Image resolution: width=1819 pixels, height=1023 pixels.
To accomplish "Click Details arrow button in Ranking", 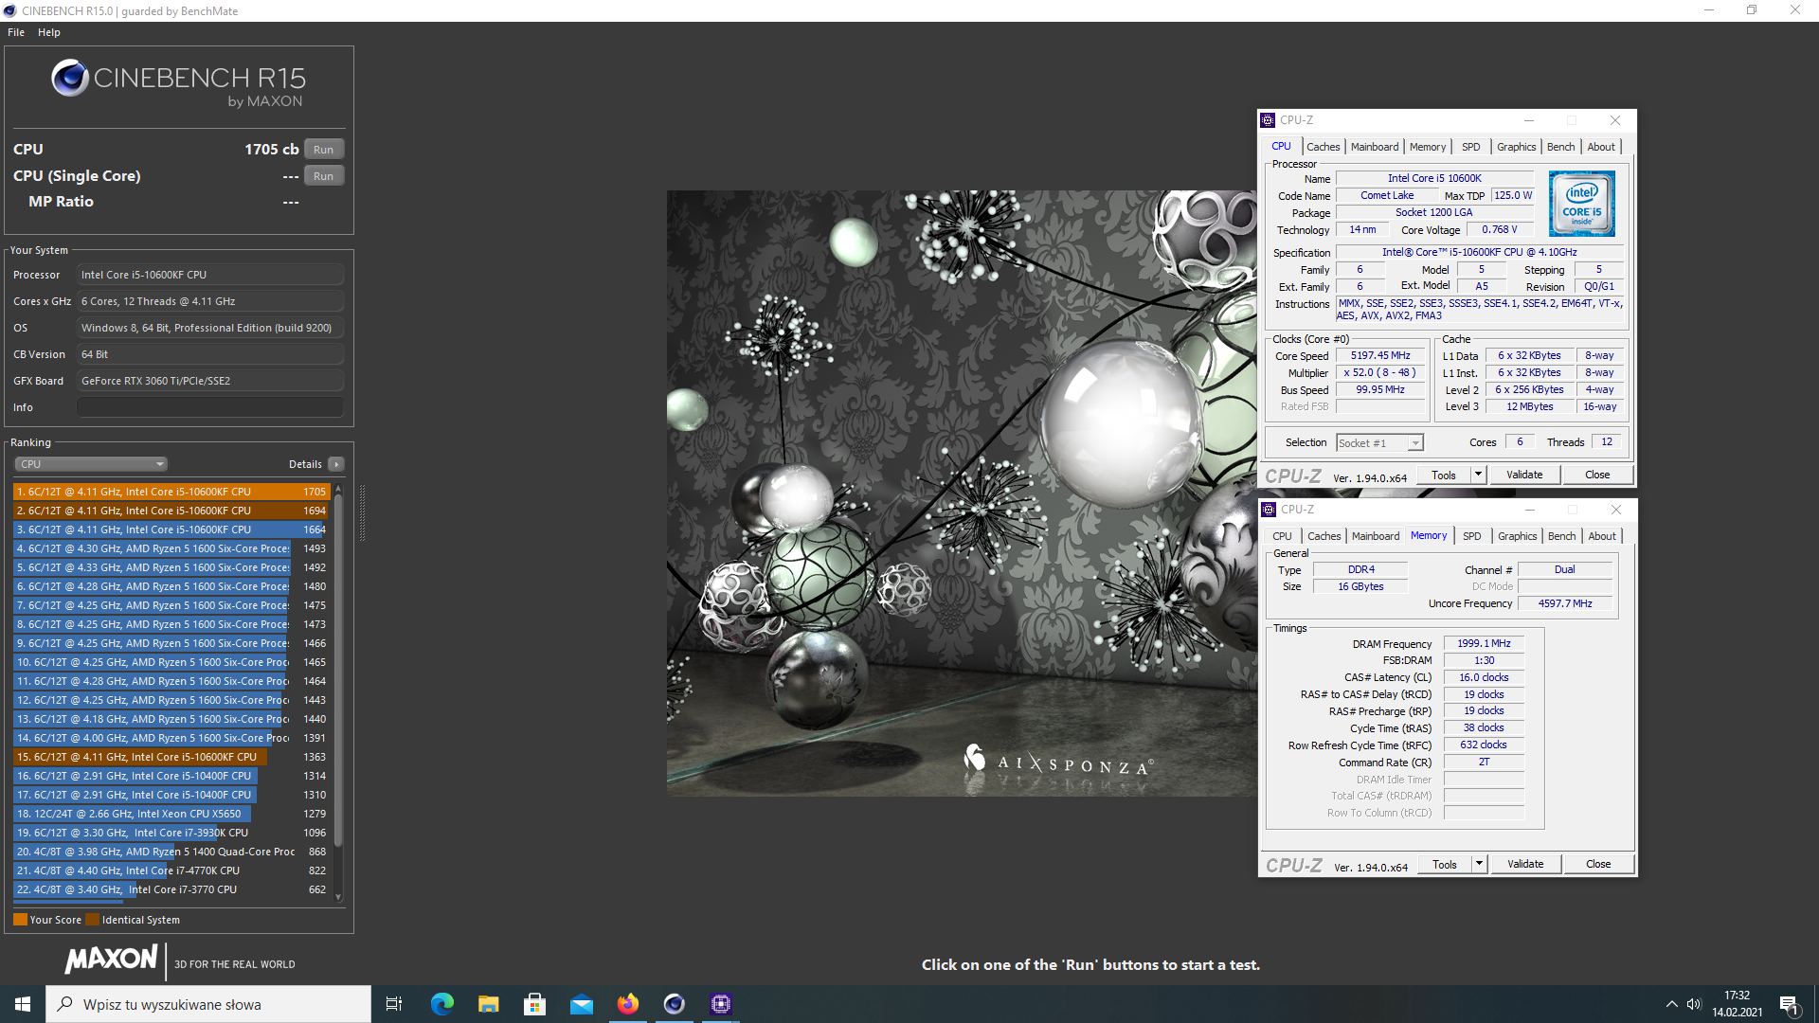I will 335,464.
